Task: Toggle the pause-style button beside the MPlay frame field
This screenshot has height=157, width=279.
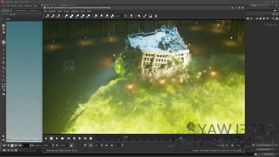Action: coord(91,145)
